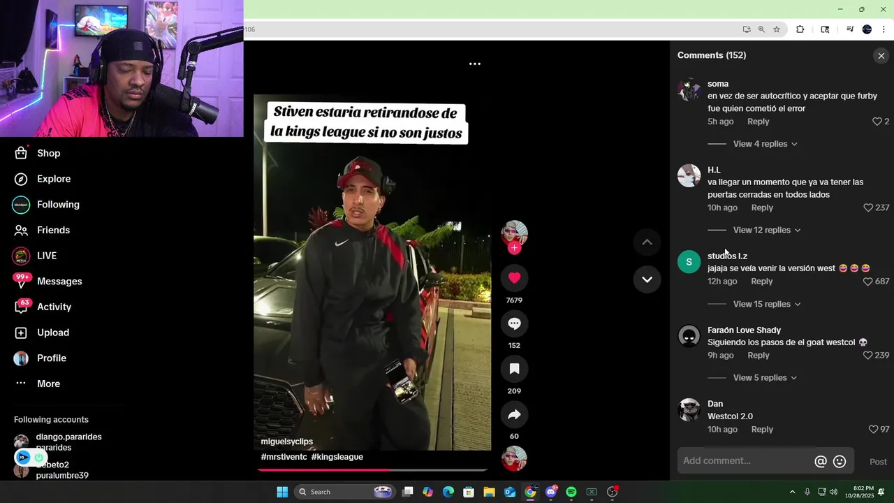Open the video three-dot options menu

475,64
